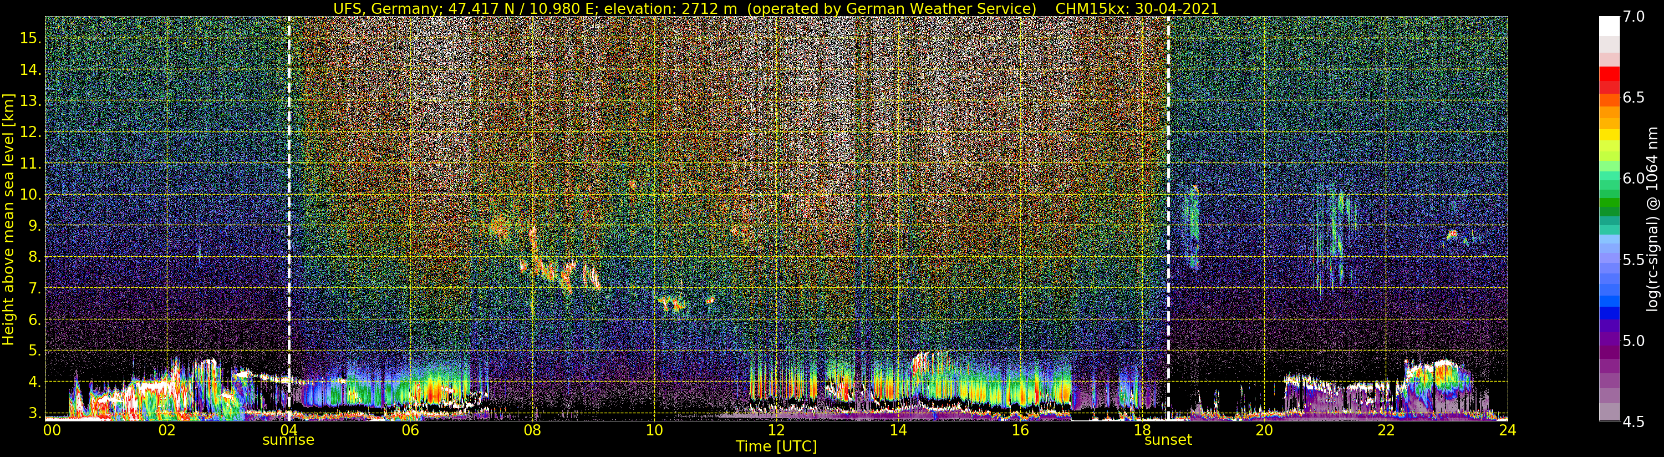Click the x-axis tick label '06'
Screen dimensions: 1664x457
point(410,430)
